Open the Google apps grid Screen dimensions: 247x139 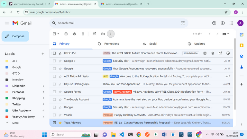pyautogui.click(x=231, y=23)
